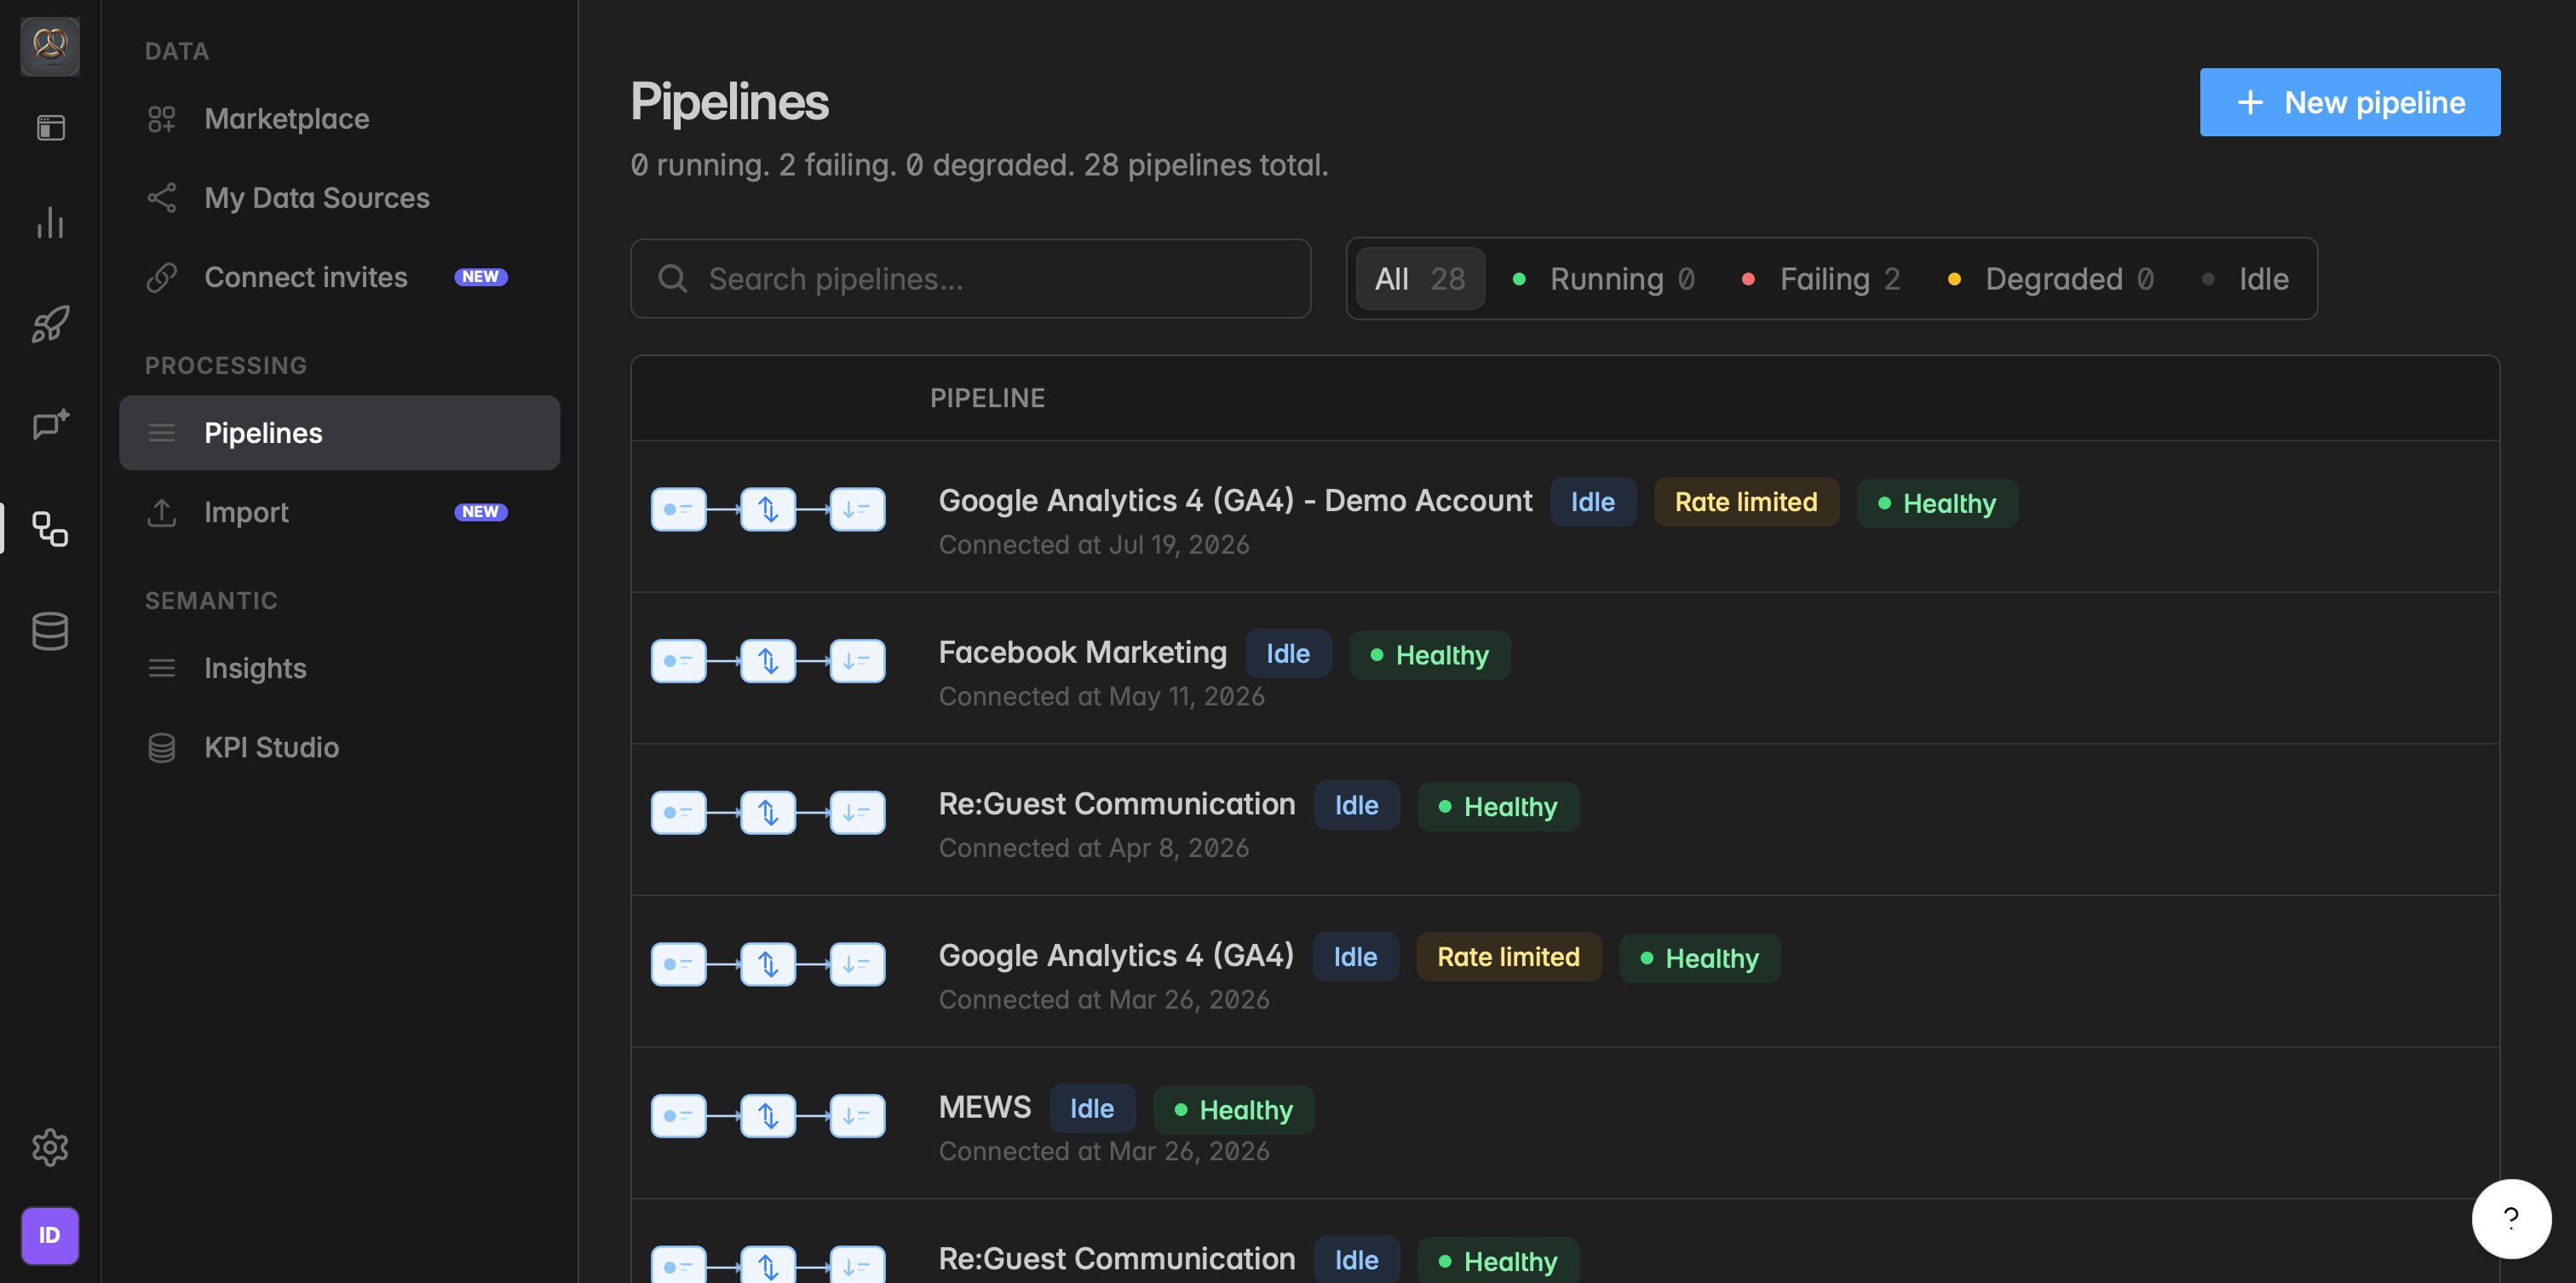
Task: Open the data flow connections rail icon
Action: [x=50, y=528]
